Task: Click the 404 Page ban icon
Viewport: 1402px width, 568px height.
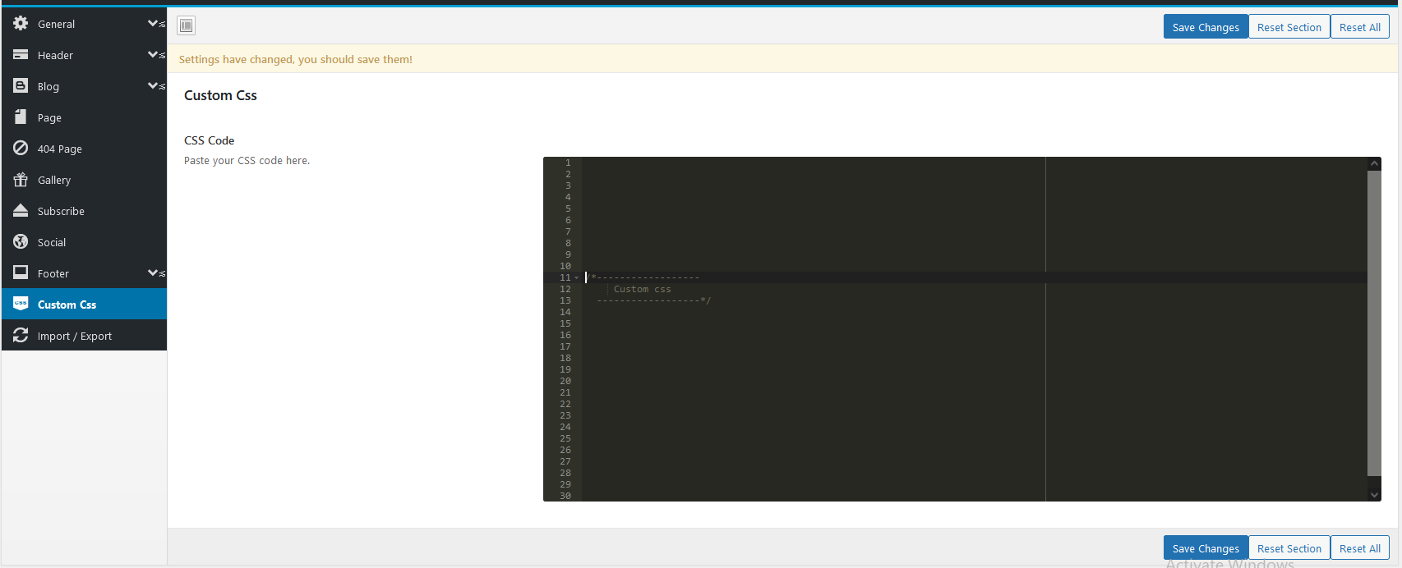Action: click(x=21, y=149)
